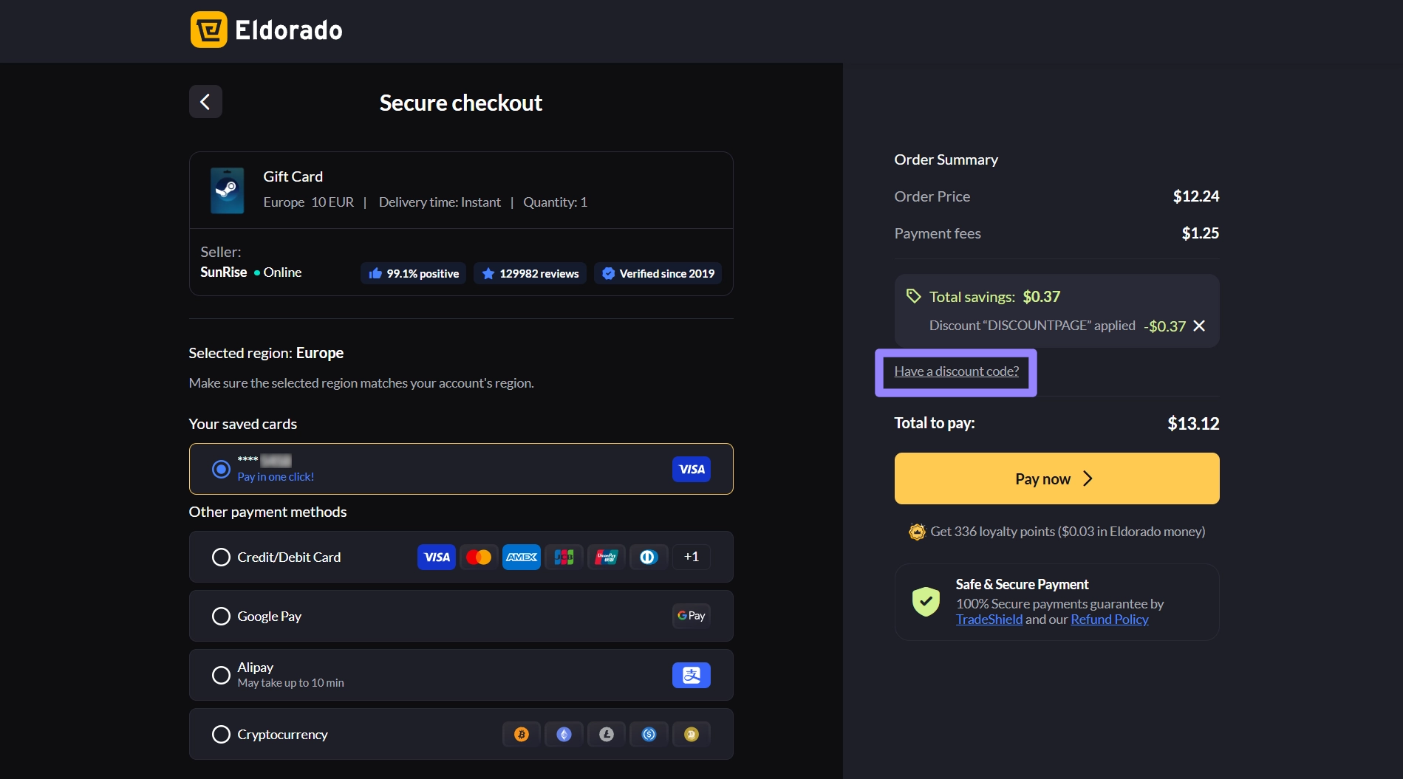
Task: Click the 'Delivery time: Instant' text
Action: 440,202
